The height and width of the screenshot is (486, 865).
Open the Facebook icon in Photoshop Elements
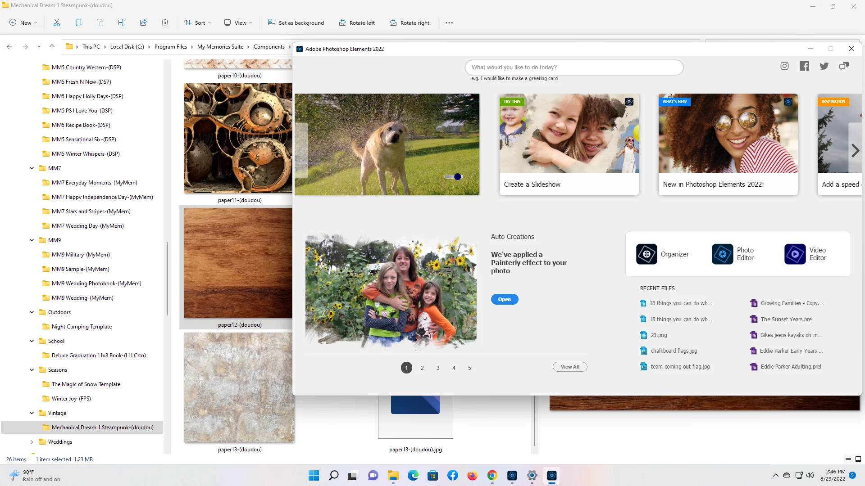coord(804,66)
